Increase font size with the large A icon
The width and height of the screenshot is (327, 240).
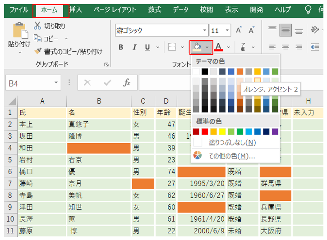click(239, 31)
